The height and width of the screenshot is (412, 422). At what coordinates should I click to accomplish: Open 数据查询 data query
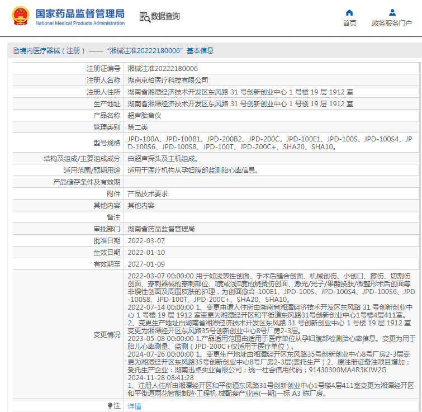coord(165,16)
